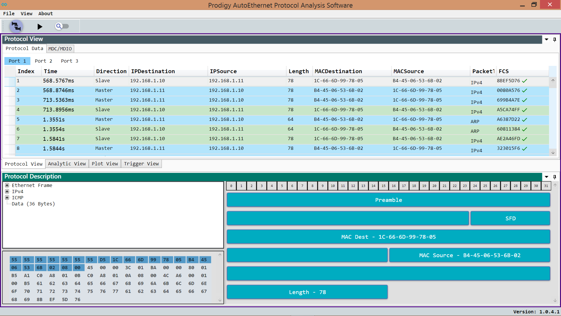The image size is (561, 316).
Task: Open the Plot View tab
Action: click(x=105, y=164)
